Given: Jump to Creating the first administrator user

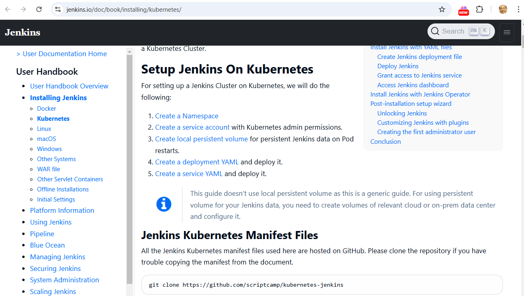Looking at the screenshot, I should (x=427, y=132).
